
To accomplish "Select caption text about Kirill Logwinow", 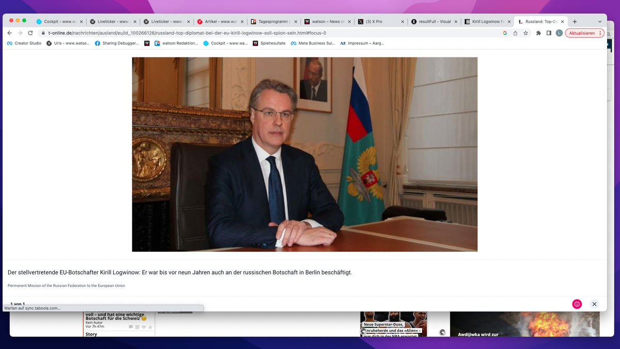I will [180, 272].
